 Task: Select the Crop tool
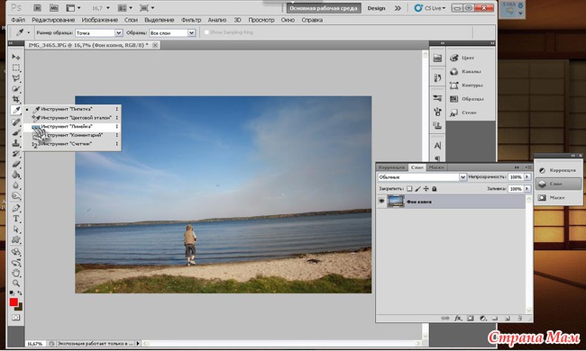[x=15, y=99]
